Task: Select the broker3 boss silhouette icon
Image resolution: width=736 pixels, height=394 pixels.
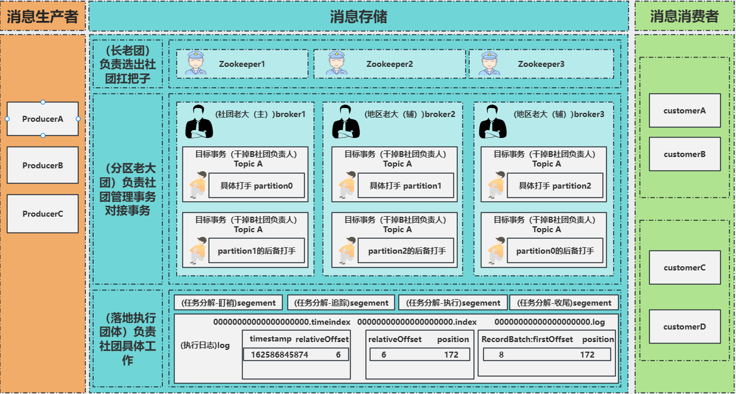Action: coord(492,122)
